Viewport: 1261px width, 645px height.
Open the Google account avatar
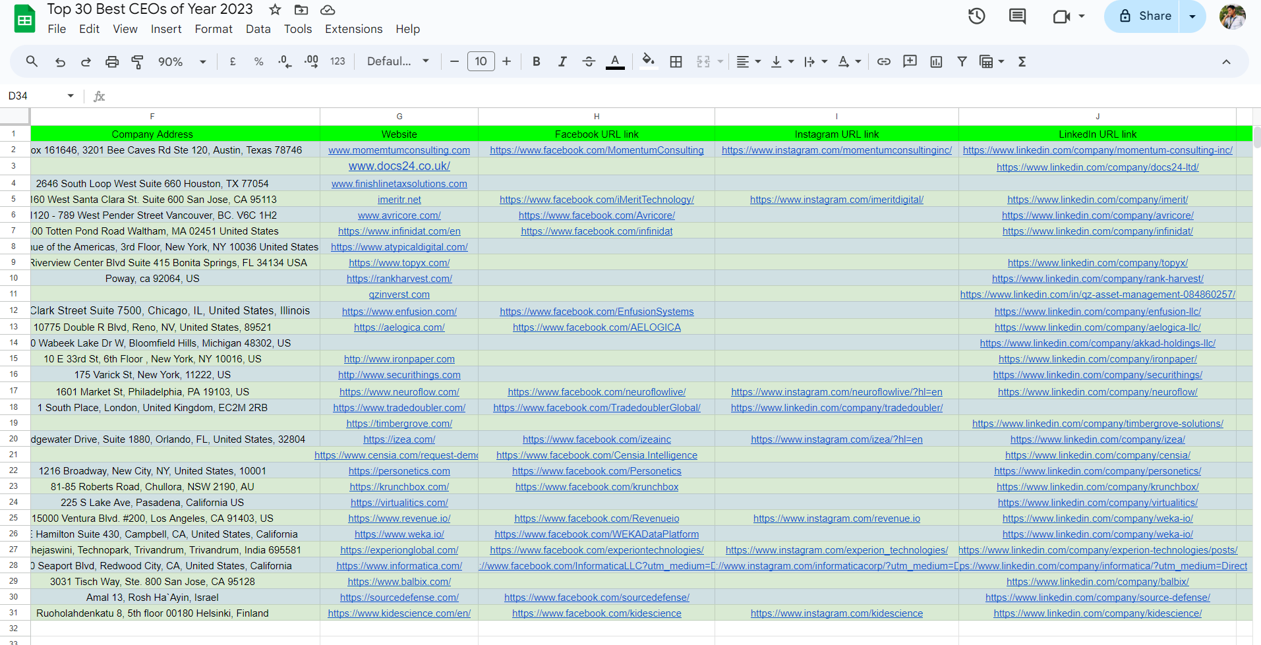point(1232,16)
